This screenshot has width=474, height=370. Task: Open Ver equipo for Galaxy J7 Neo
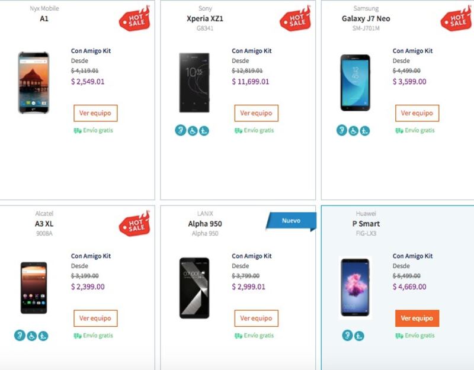(x=417, y=113)
